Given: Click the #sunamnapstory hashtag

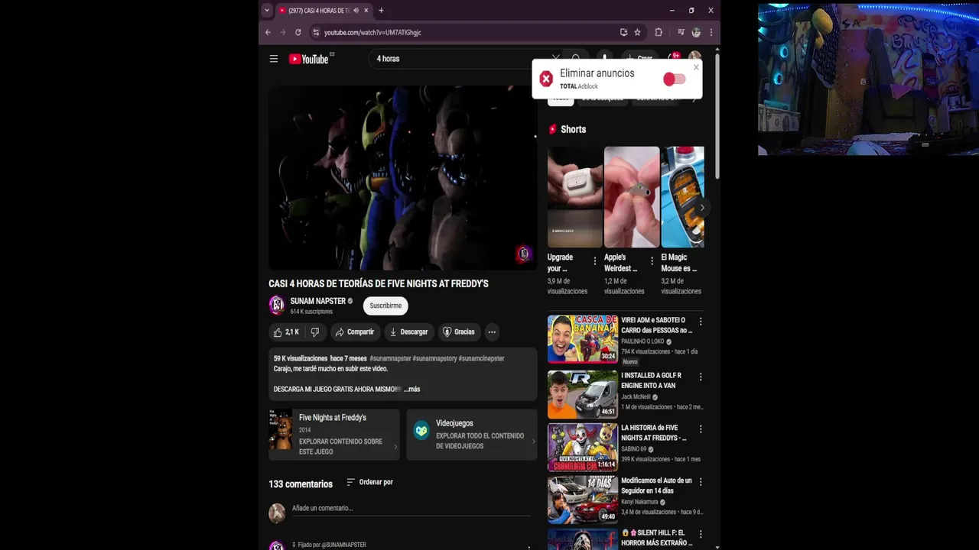Looking at the screenshot, I should 434,358.
